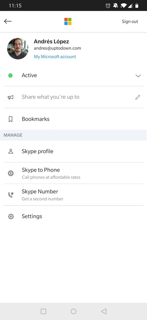Expand the Active status chevron
Screen dimensions: 147x320
pos(138,76)
